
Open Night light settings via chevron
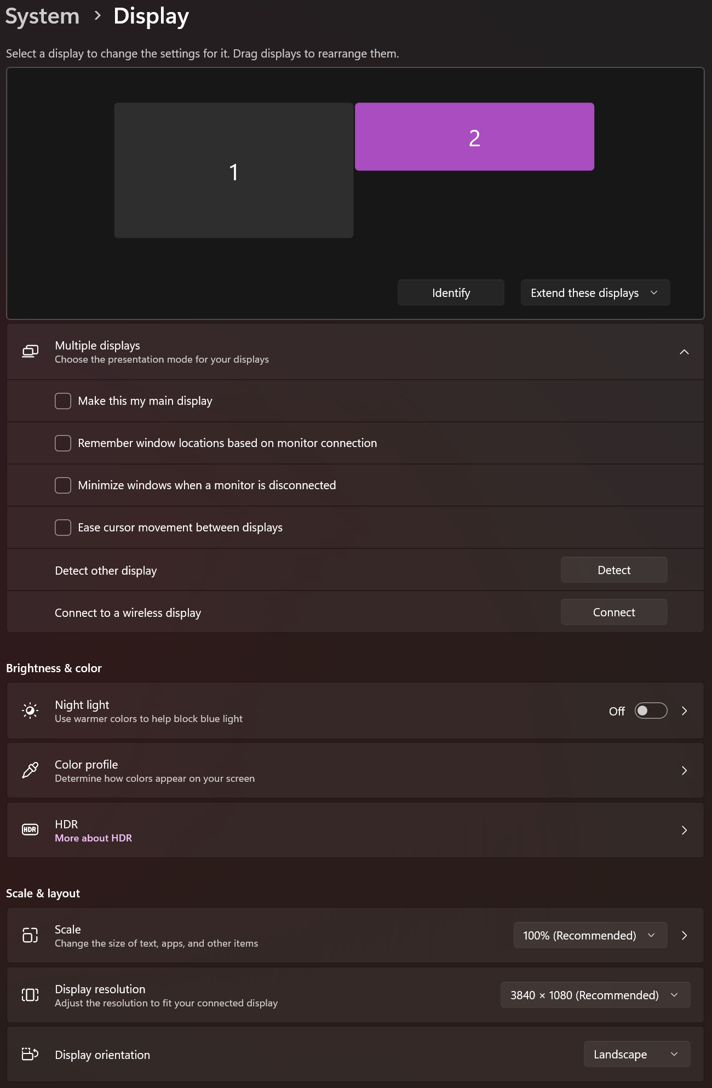point(684,711)
